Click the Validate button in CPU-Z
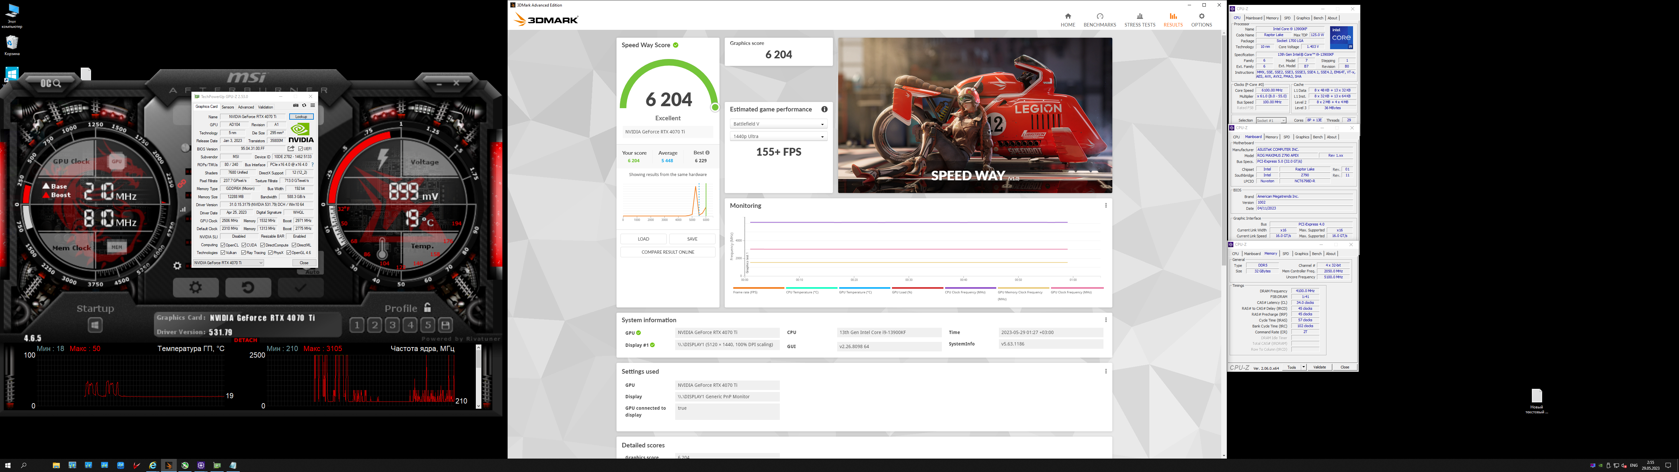Screen dimensions: 1679x472 click(1319, 367)
